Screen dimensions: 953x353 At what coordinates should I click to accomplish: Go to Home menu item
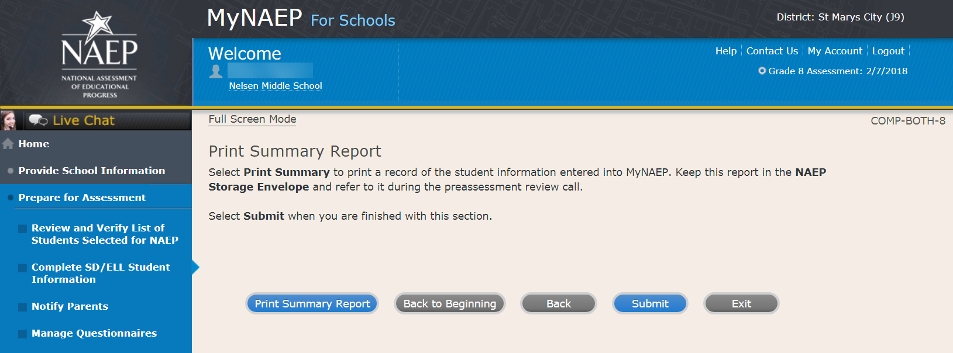(33, 144)
